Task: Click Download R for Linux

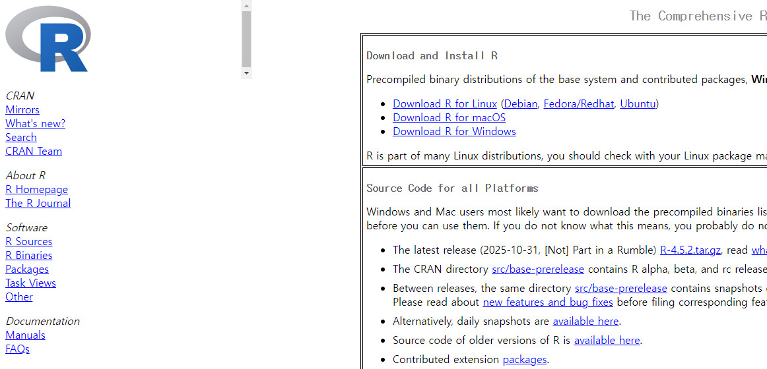Action: click(445, 104)
